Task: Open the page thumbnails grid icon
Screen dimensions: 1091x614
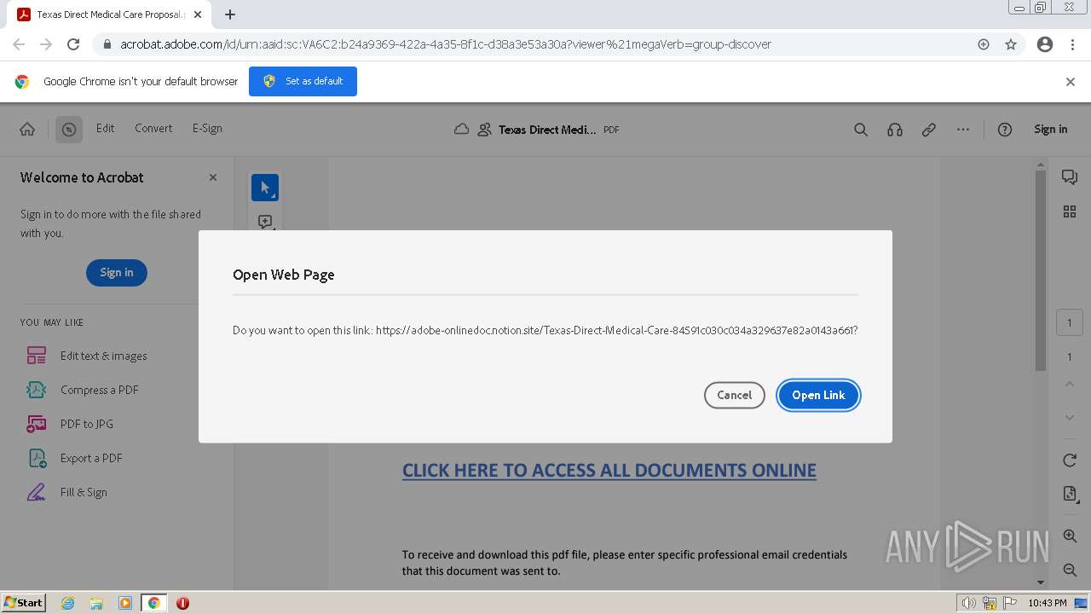Action: (x=1070, y=211)
